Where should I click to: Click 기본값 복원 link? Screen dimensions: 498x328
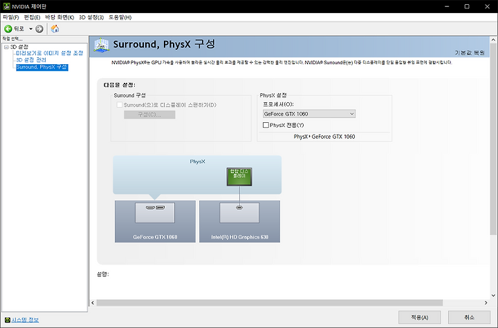[x=470, y=52]
